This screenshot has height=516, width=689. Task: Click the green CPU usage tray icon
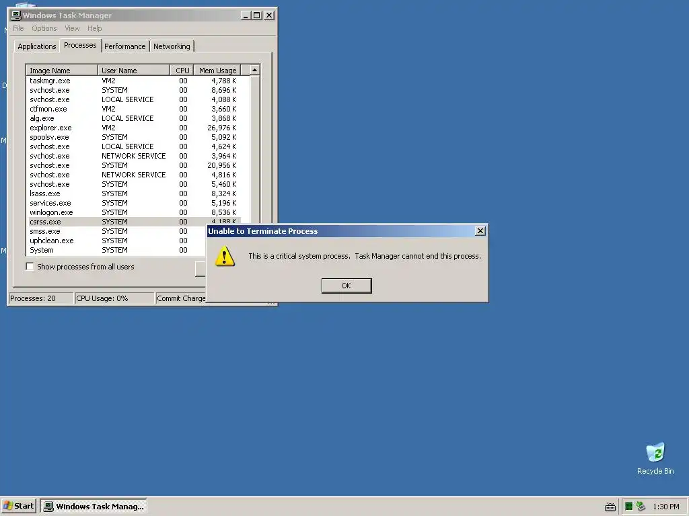[629, 507]
